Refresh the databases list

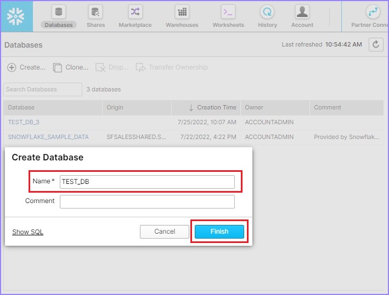point(376,44)
